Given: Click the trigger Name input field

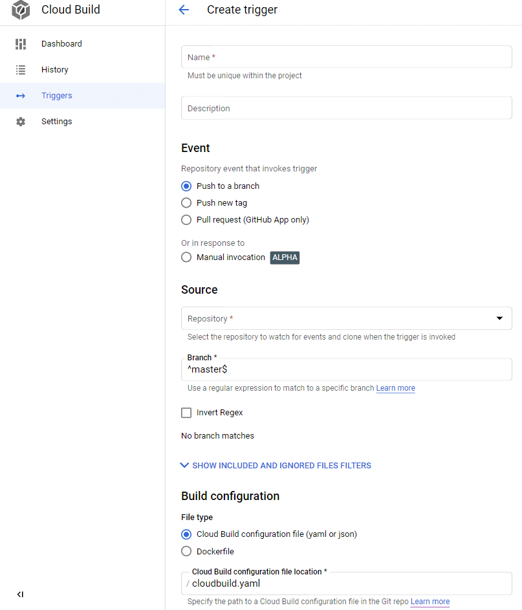Looking at the screenshot, I should click(x=347, y=57).
